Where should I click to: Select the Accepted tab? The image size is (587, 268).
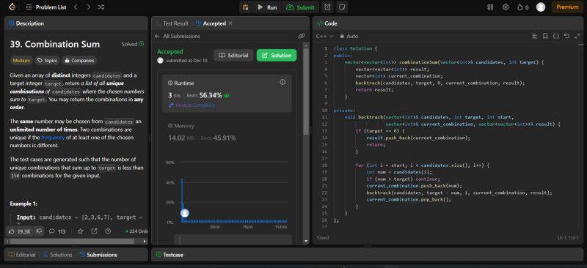pos(211,23)
